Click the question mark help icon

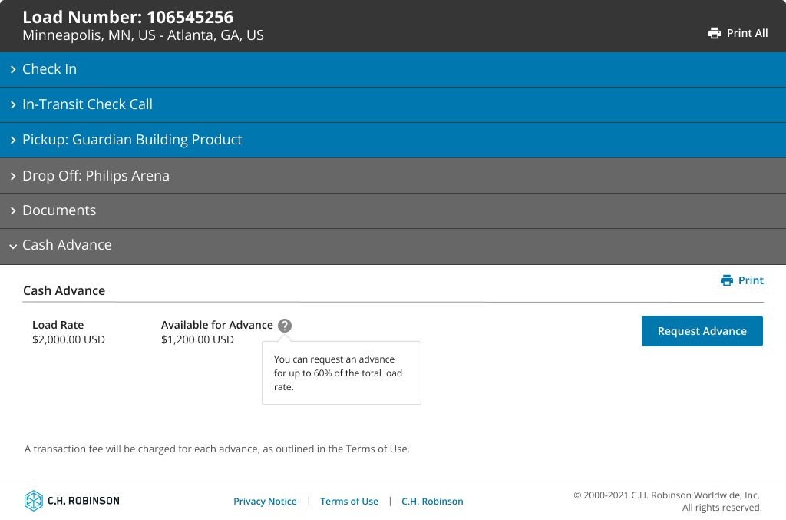click(x=285, y=325)
